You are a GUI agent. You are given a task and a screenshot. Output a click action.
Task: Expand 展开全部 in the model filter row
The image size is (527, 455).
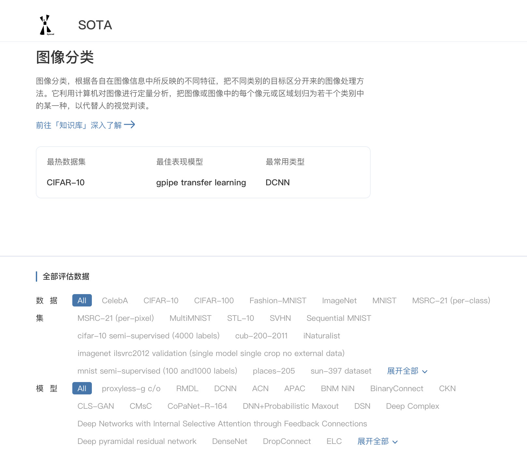click(373, 441)
